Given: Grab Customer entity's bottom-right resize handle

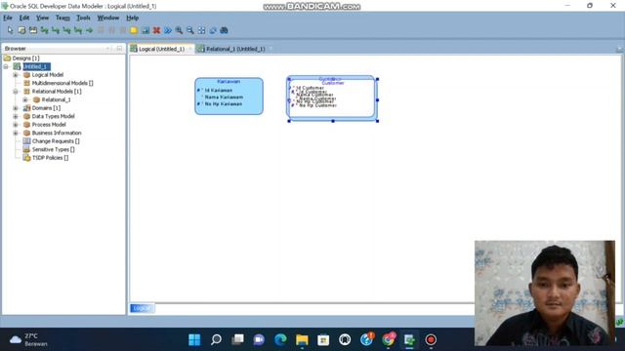Looking at the screenshot, I should pos(377,121).
